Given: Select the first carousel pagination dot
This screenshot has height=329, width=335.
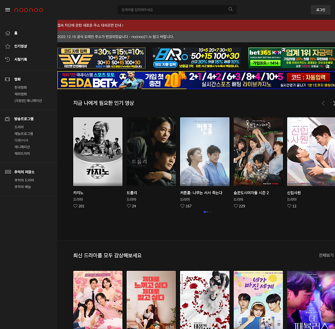Looking at the screenshot, I should pos(205,212).
